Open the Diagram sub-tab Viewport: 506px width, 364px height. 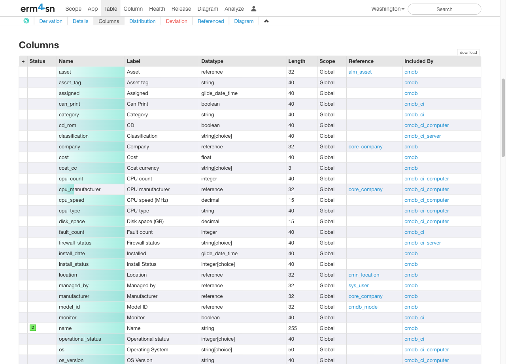click(x=244, y=21)
